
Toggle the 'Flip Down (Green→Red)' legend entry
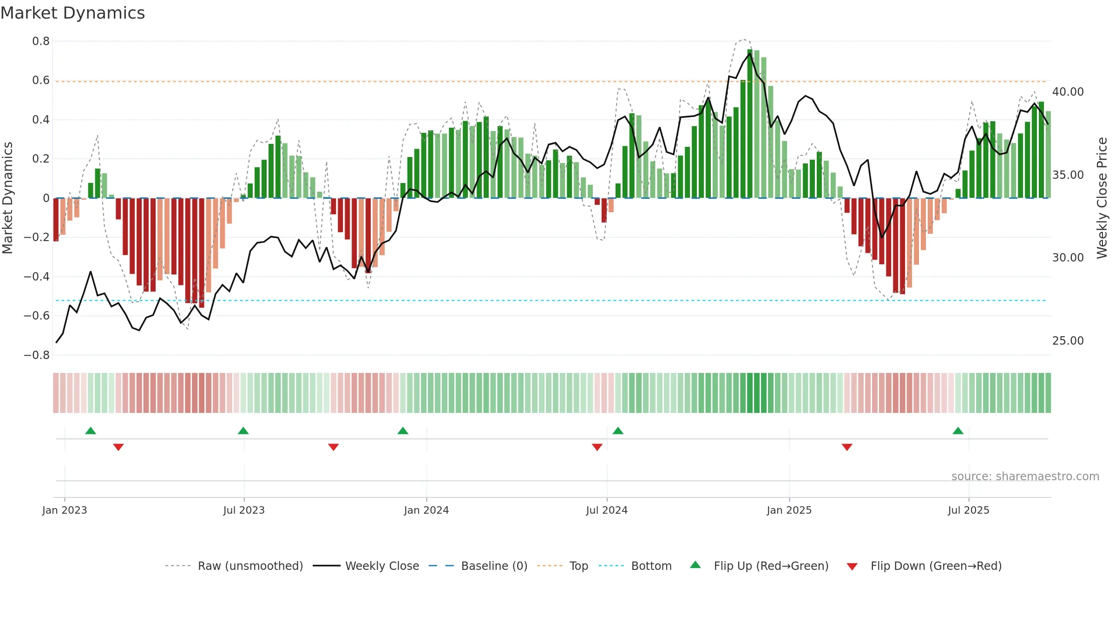click(x=924, y=566)
